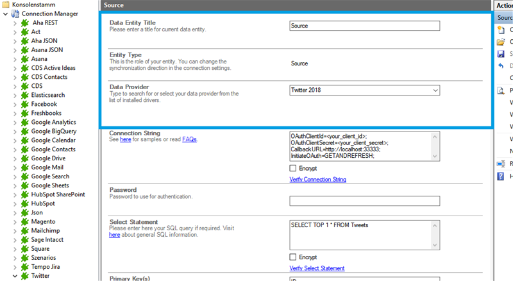Click the Connection Manager node icon
Viewport: 513px width, 281px height.
(15, 13)
